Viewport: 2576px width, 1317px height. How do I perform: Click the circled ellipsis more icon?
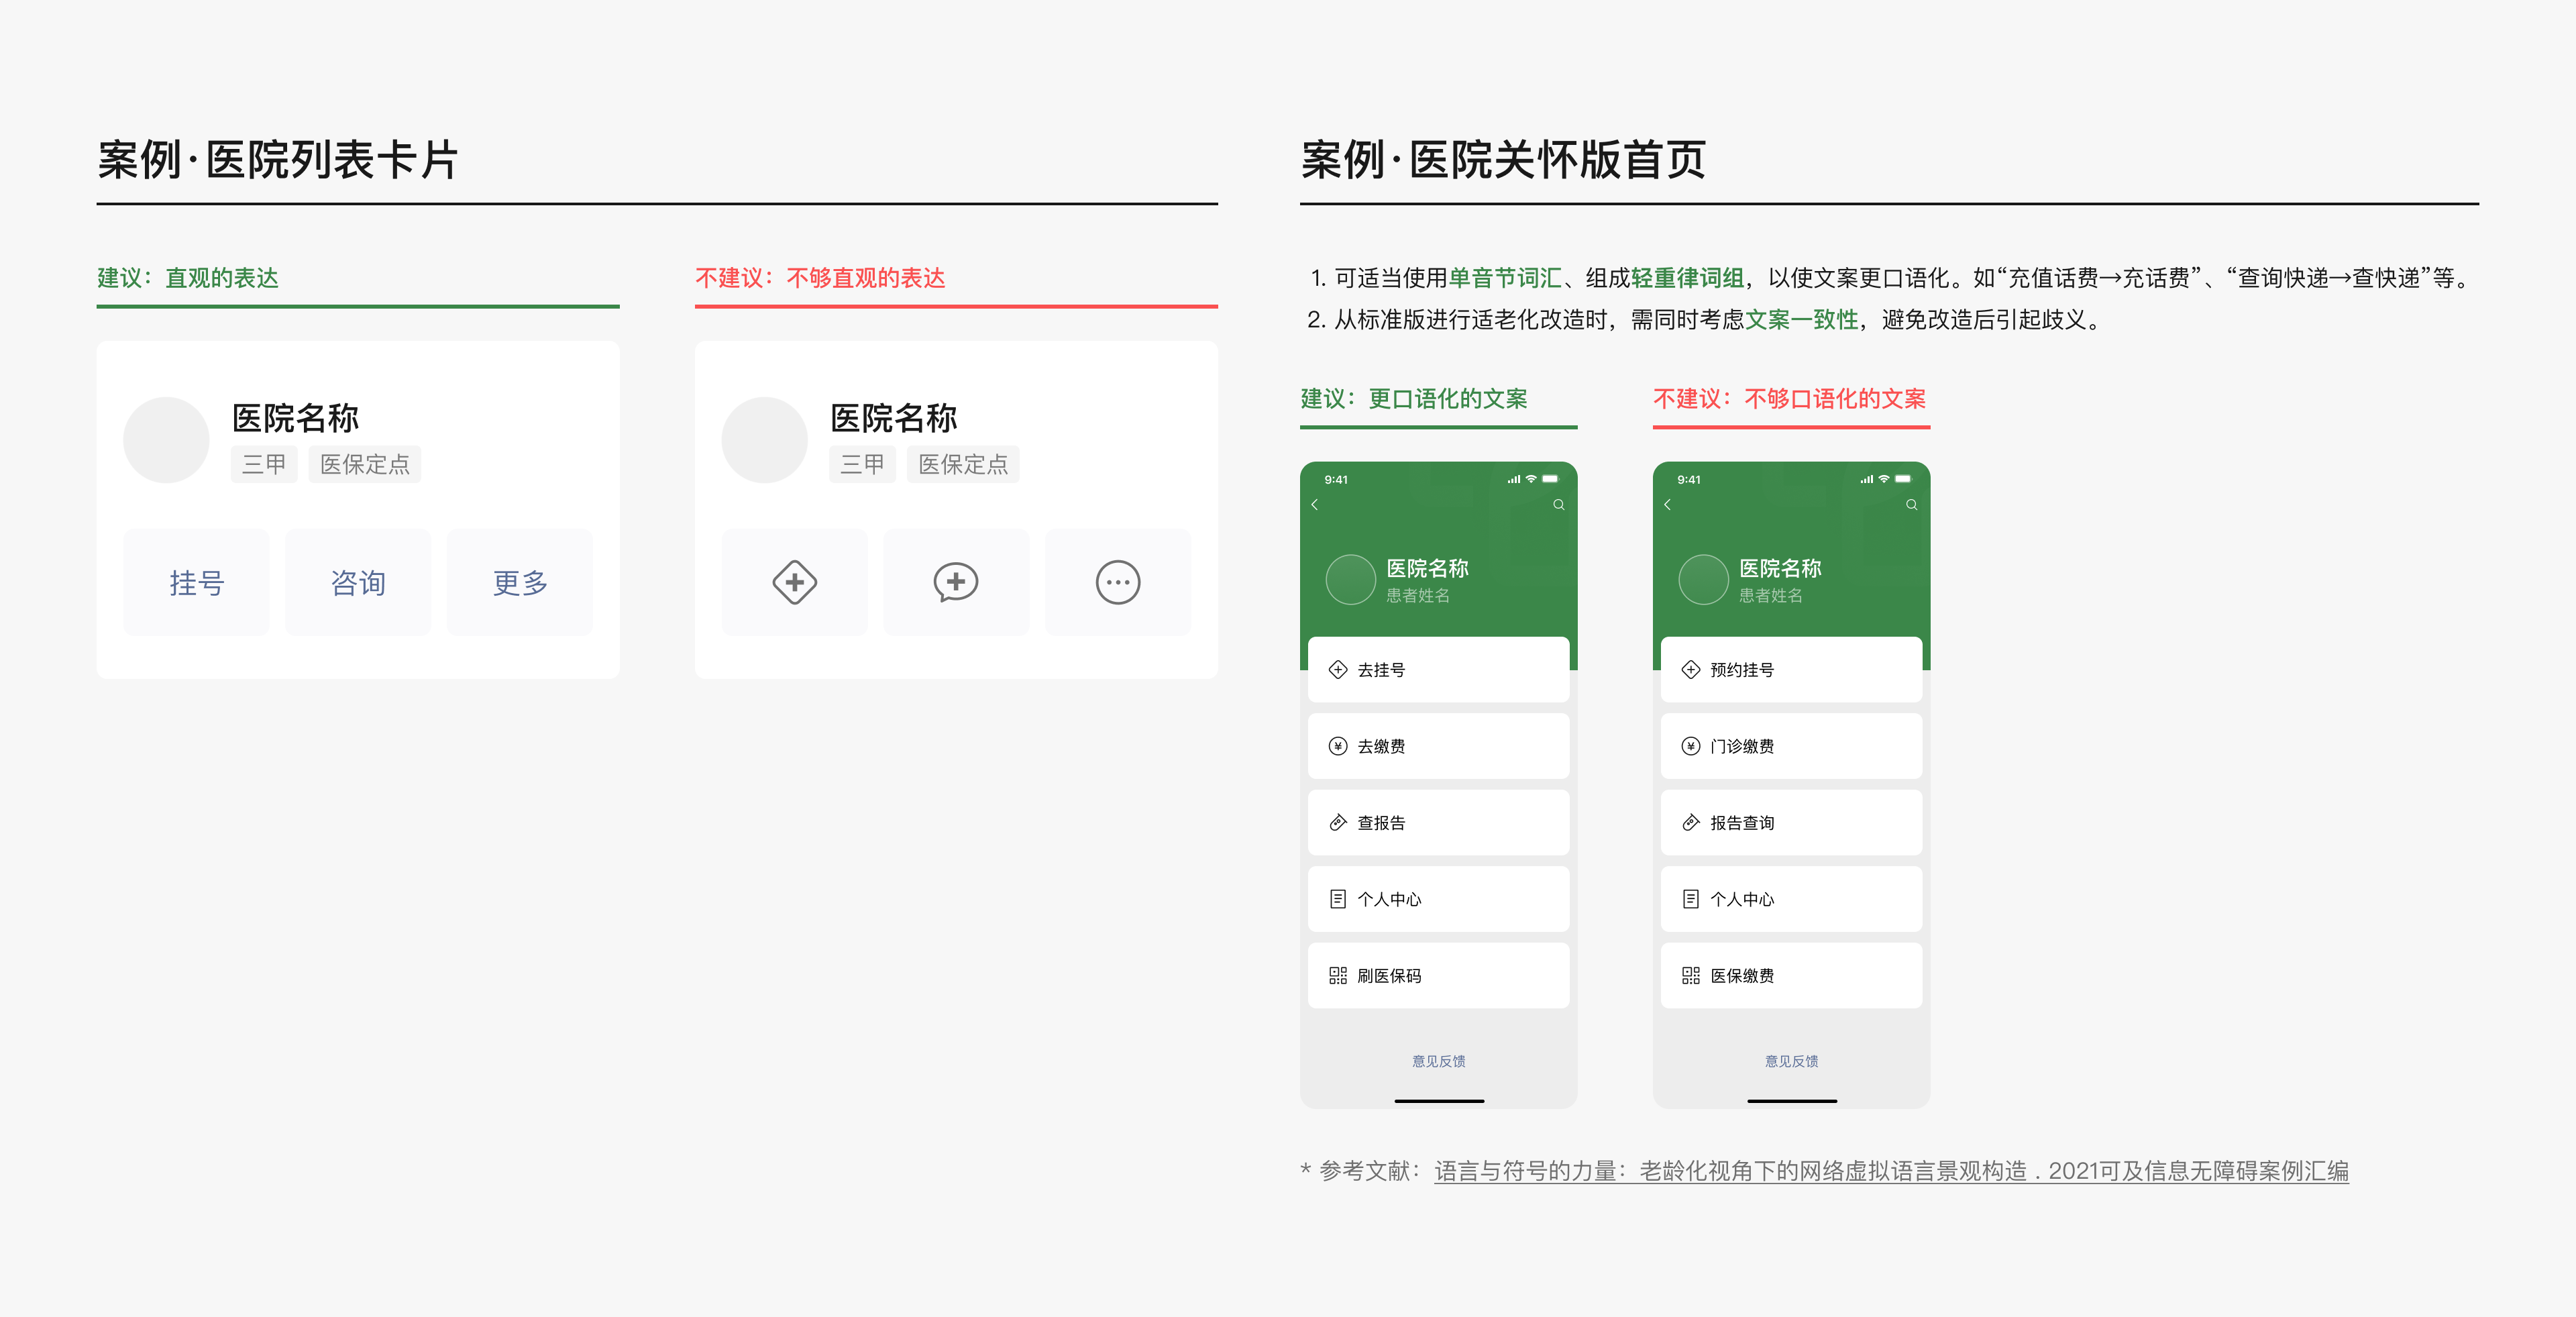[x=1117, y=582]
